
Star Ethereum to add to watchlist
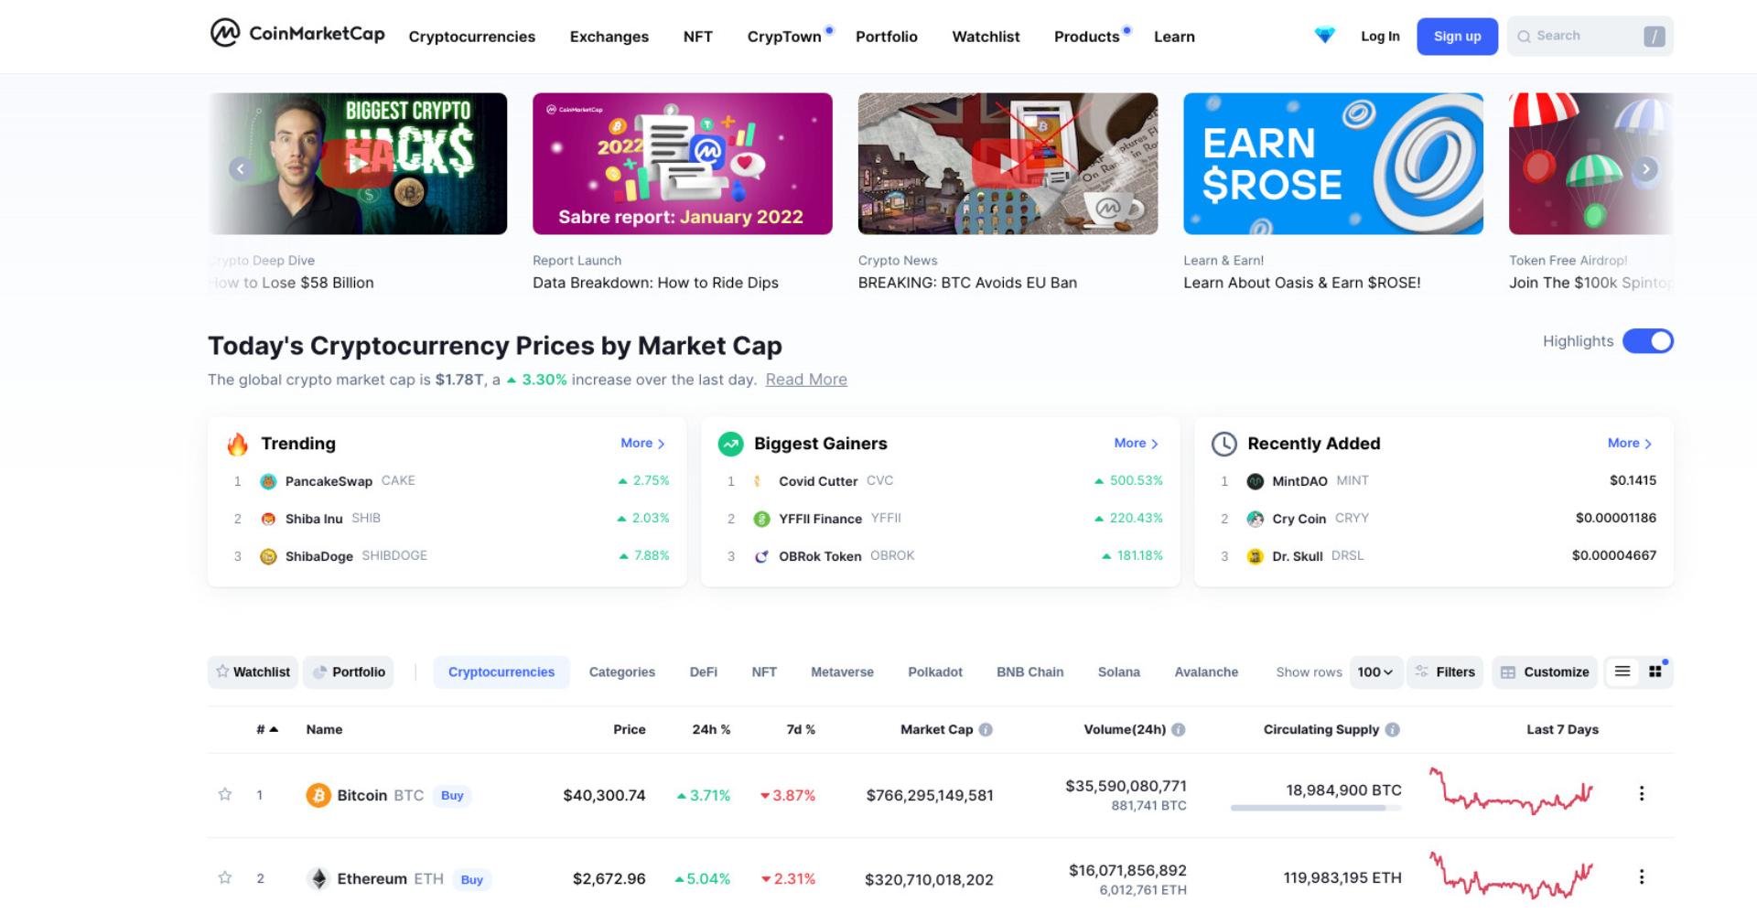(225, 877)
